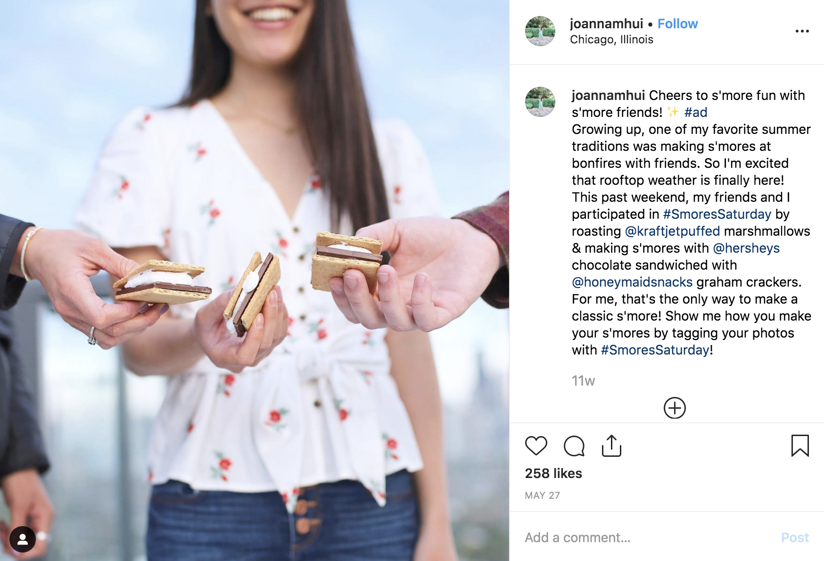Open the @kraftjetpuffed mention
824x561 pixels.
pos(672,231)
